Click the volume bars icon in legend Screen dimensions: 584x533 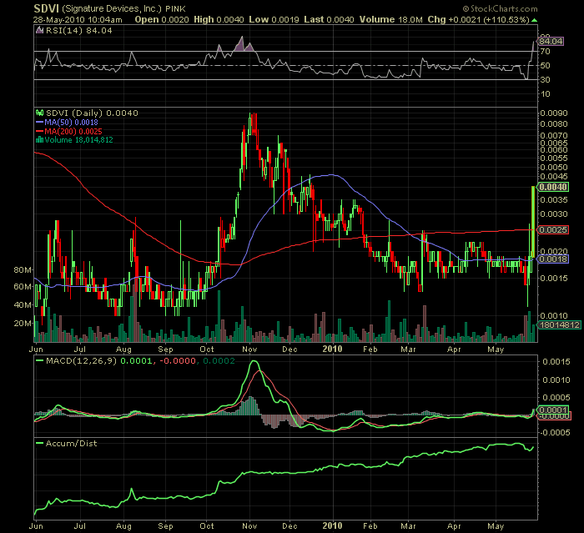pyautogui.click(x=39, y=140)
